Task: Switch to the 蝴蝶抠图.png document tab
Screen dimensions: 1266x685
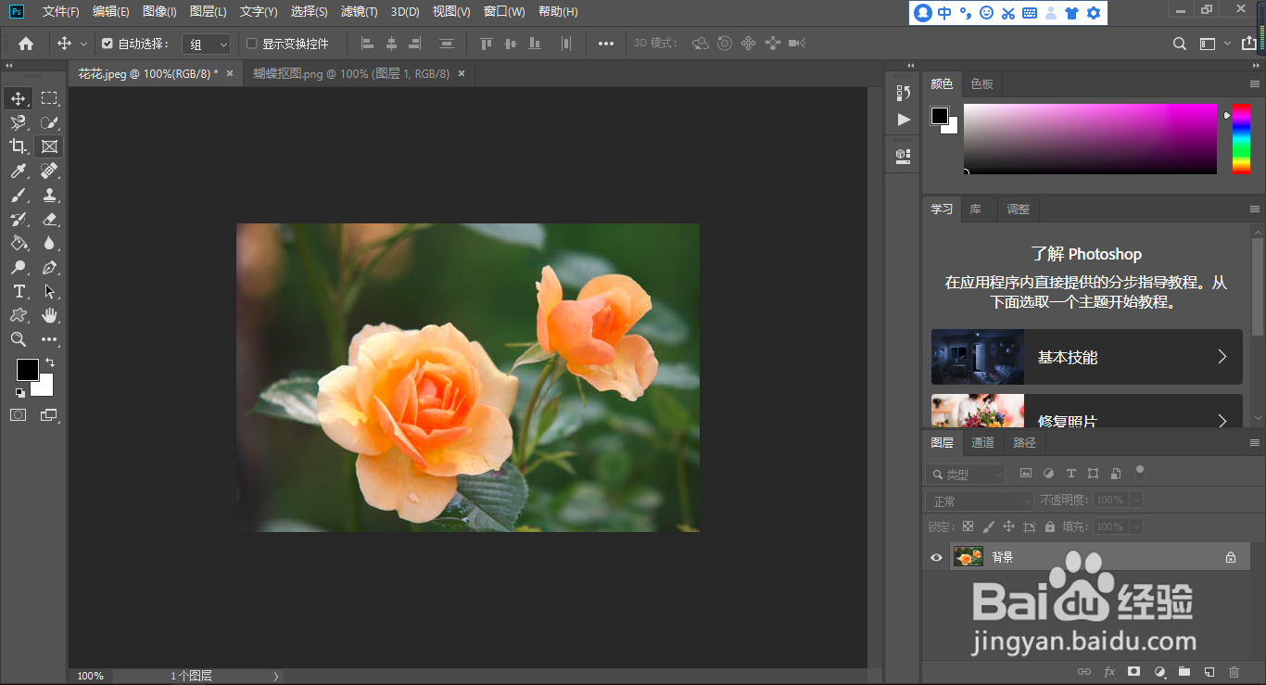Action: click(351, 73)
